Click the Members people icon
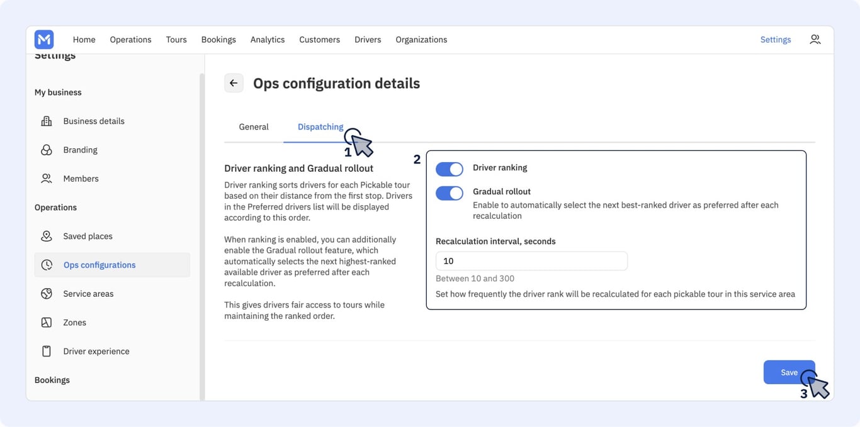This screenshot has width=860, height=427. coord(47,179)
